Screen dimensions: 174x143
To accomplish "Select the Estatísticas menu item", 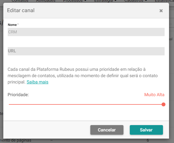I will (x=164, y=1).
